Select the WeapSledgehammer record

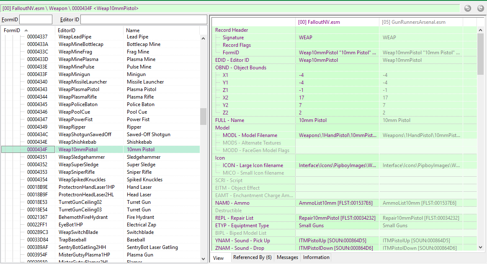pyautogui.click(x=100, y=157)
